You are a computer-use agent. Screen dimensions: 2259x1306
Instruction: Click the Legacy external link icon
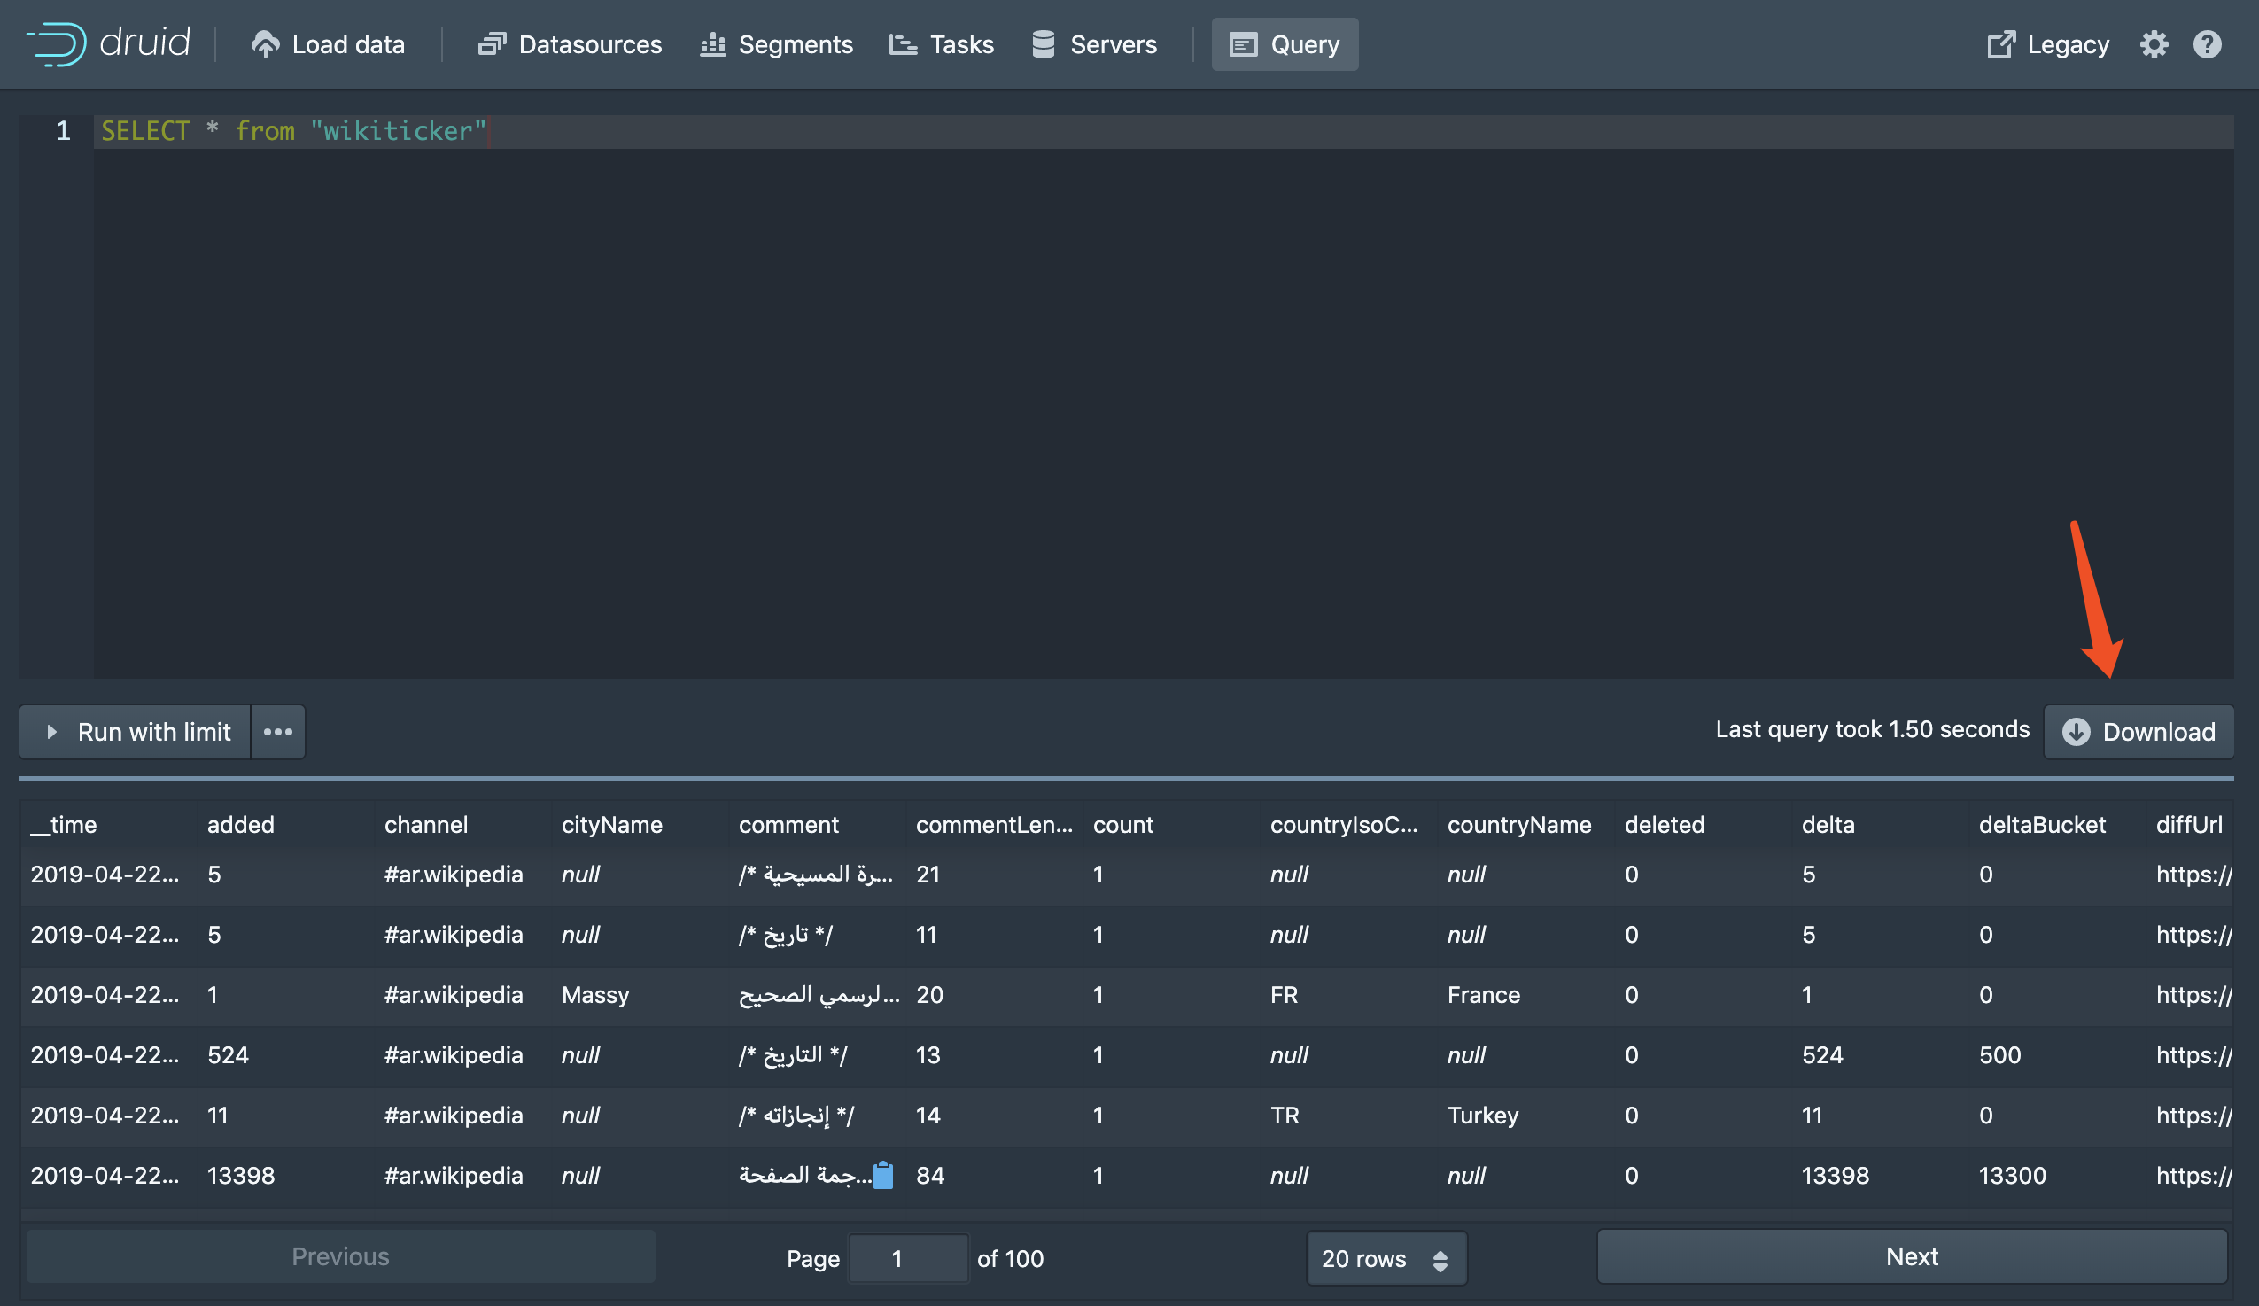point(2001,44)
